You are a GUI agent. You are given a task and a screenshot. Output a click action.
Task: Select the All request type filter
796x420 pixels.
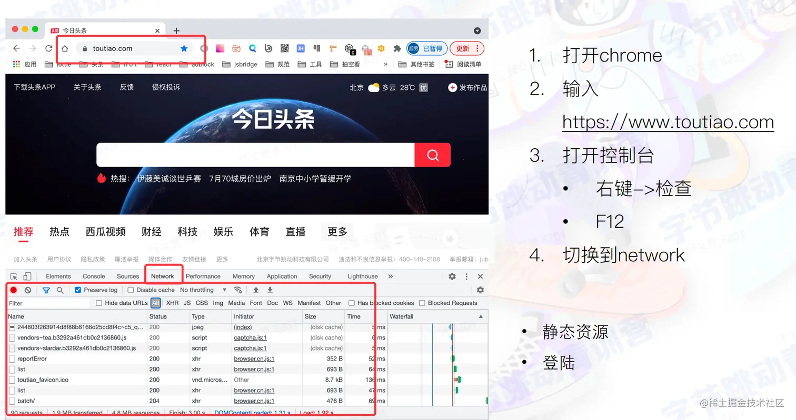[156, 303]
